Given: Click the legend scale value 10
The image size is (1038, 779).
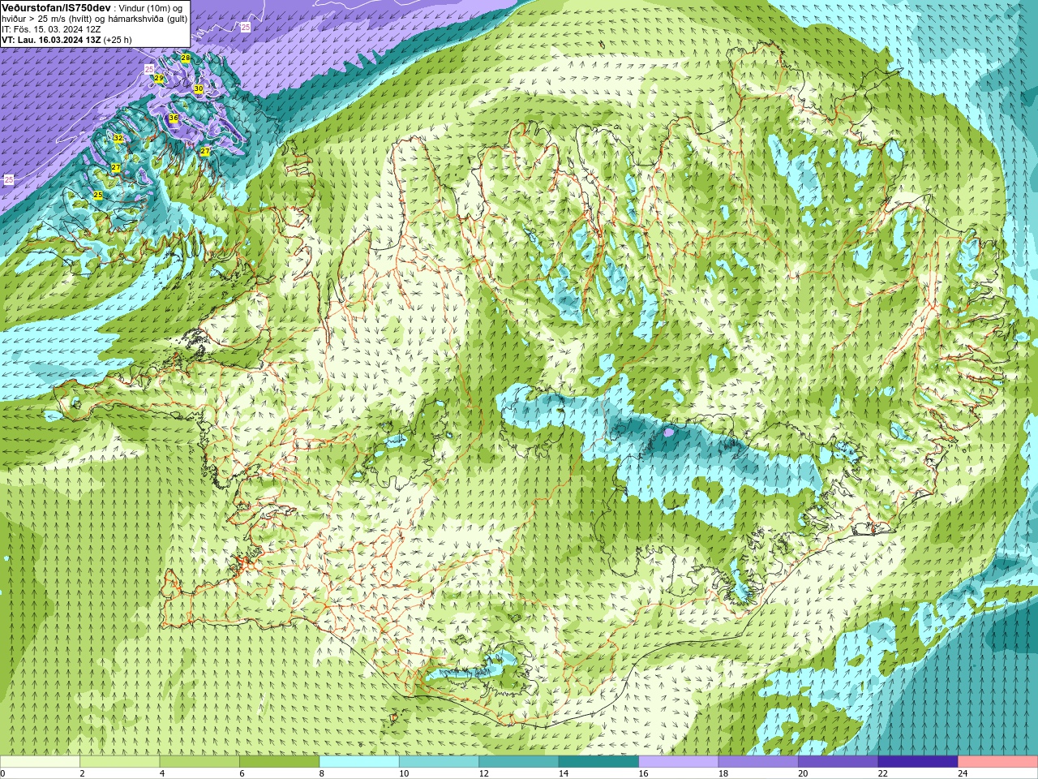Looking at the screenshot, I should [x=404, y=774].
